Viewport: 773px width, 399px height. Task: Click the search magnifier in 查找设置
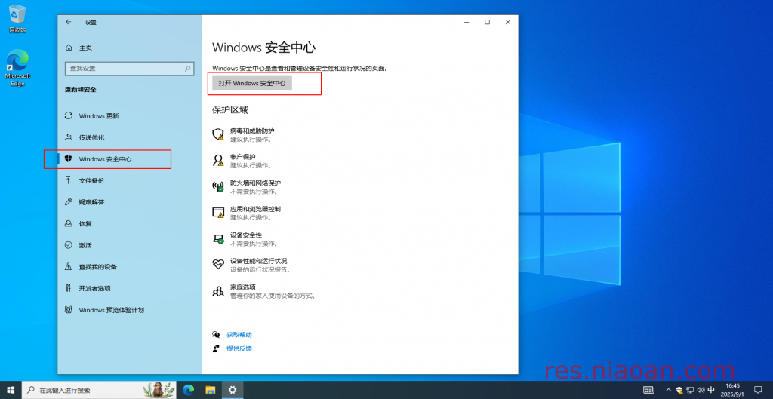tap(187, 69)
